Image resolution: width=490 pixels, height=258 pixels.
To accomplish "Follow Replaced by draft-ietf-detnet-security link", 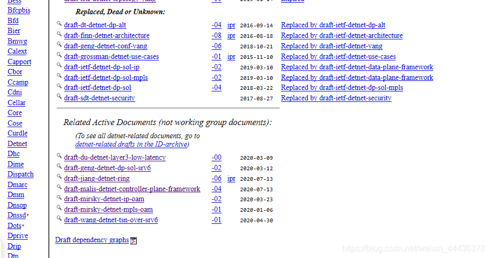I will click(x=336, y=98).
